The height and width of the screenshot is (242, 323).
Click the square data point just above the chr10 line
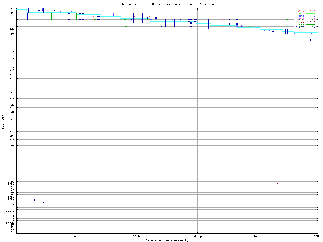click(x=34, y=200)
